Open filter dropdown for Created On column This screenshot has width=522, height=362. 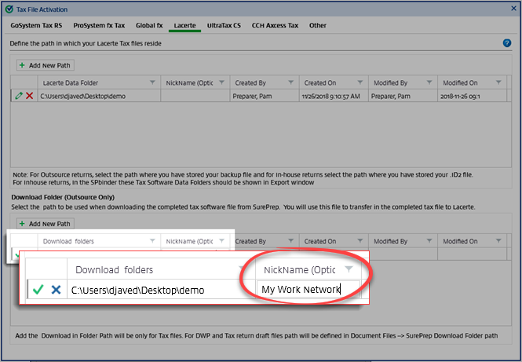pos(360,82)
